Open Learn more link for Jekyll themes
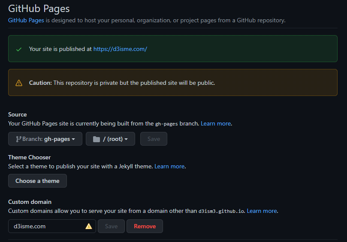 (169, 166)
